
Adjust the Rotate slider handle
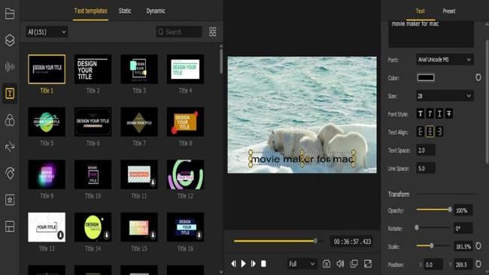tap(417, 228)
